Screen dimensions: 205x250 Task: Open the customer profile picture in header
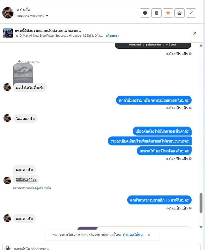click(8, 13)
